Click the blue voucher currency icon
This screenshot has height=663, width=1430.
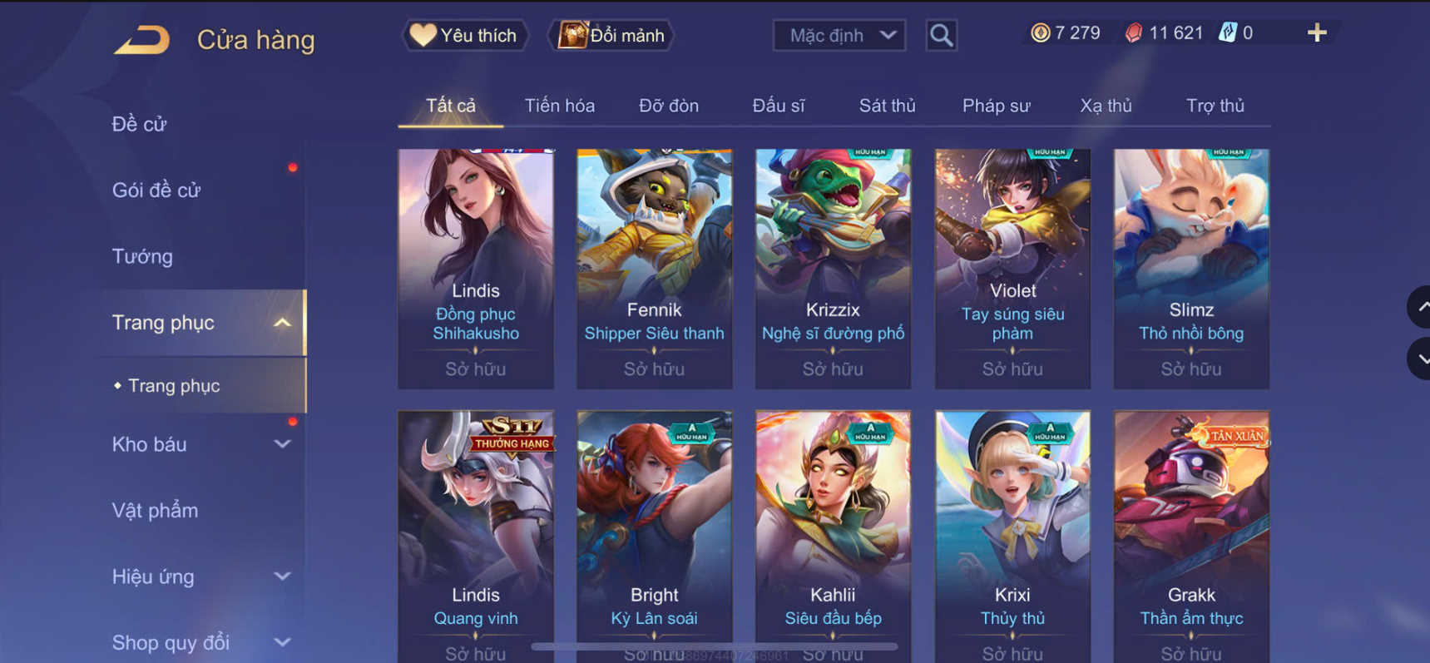(1227, 33)
